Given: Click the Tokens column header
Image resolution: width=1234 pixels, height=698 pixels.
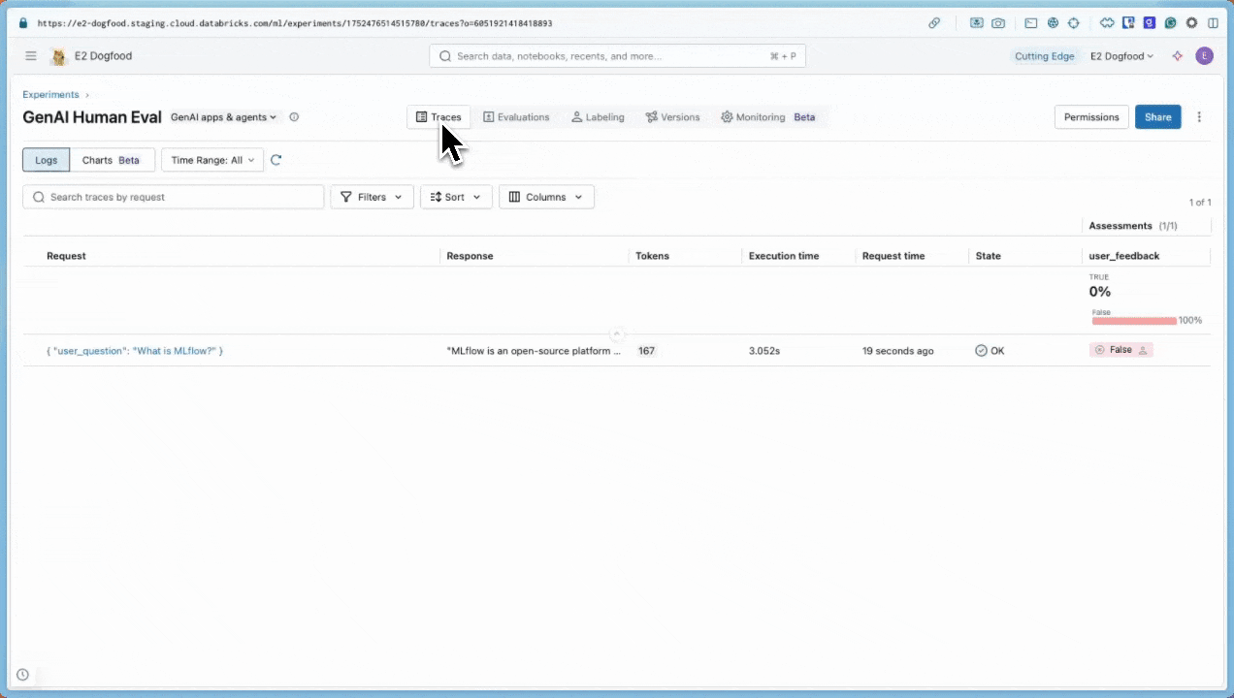Looking at the screenshot, I should click(652, 256).
